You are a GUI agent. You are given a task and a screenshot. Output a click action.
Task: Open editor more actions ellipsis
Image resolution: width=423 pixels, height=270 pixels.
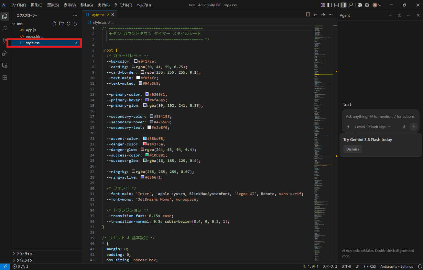point(331,15)
